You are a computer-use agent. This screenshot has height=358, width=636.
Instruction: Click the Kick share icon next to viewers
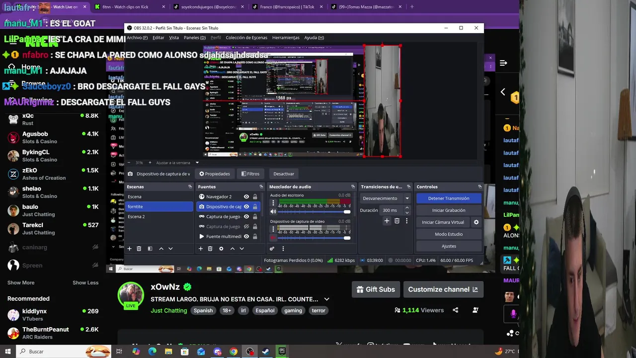click(x=455, y=310)
